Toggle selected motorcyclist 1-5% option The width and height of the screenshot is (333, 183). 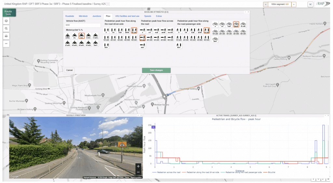(x=82, y=36)
